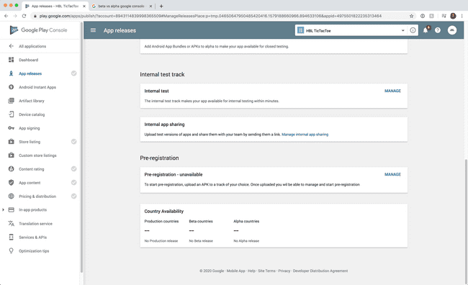Open Dashboard via its grid icon
468x285 pixels.
(x=12, y=60)
